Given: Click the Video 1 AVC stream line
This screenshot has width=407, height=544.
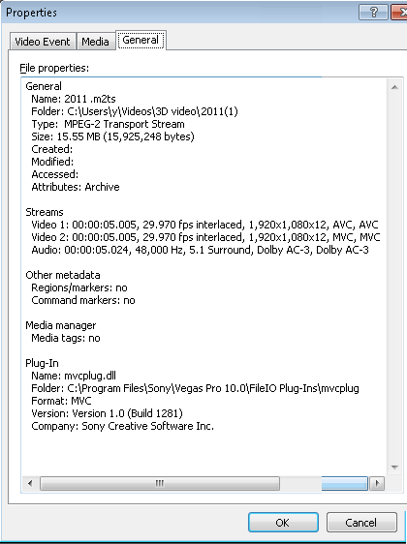Looking at the screenshot, I should click(204, 225).
